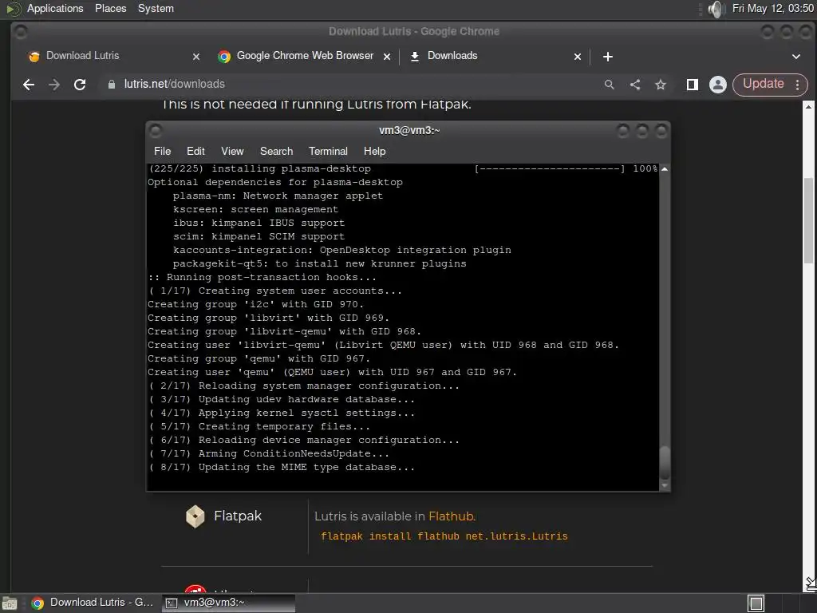The image size is (817, 613).
Task: Click the terminal window menu button
Action: tap(156, 130)
